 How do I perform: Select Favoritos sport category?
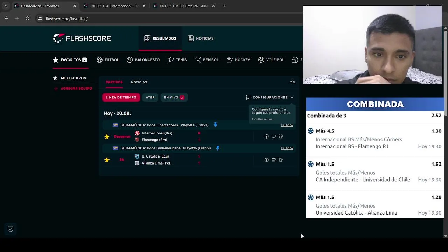pos(70,60)
